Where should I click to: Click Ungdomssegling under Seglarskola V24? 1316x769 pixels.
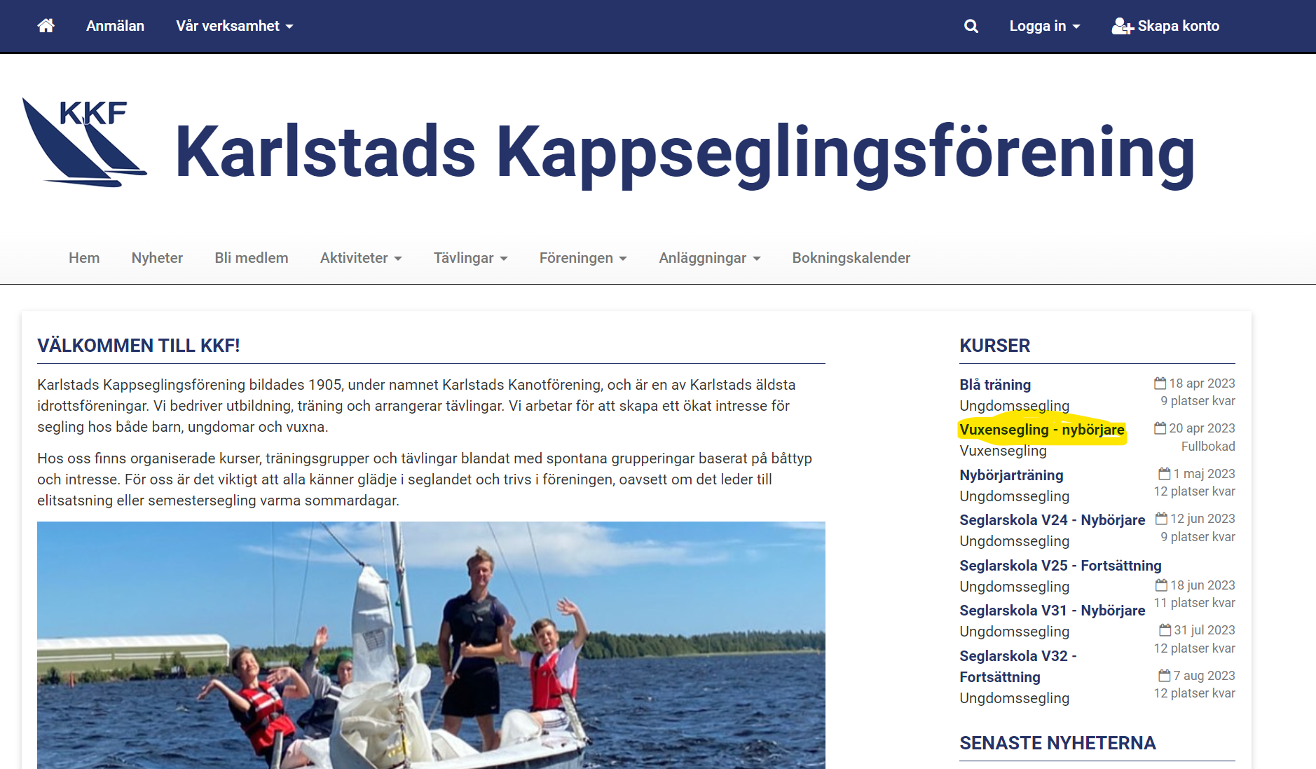point(1014,541)
